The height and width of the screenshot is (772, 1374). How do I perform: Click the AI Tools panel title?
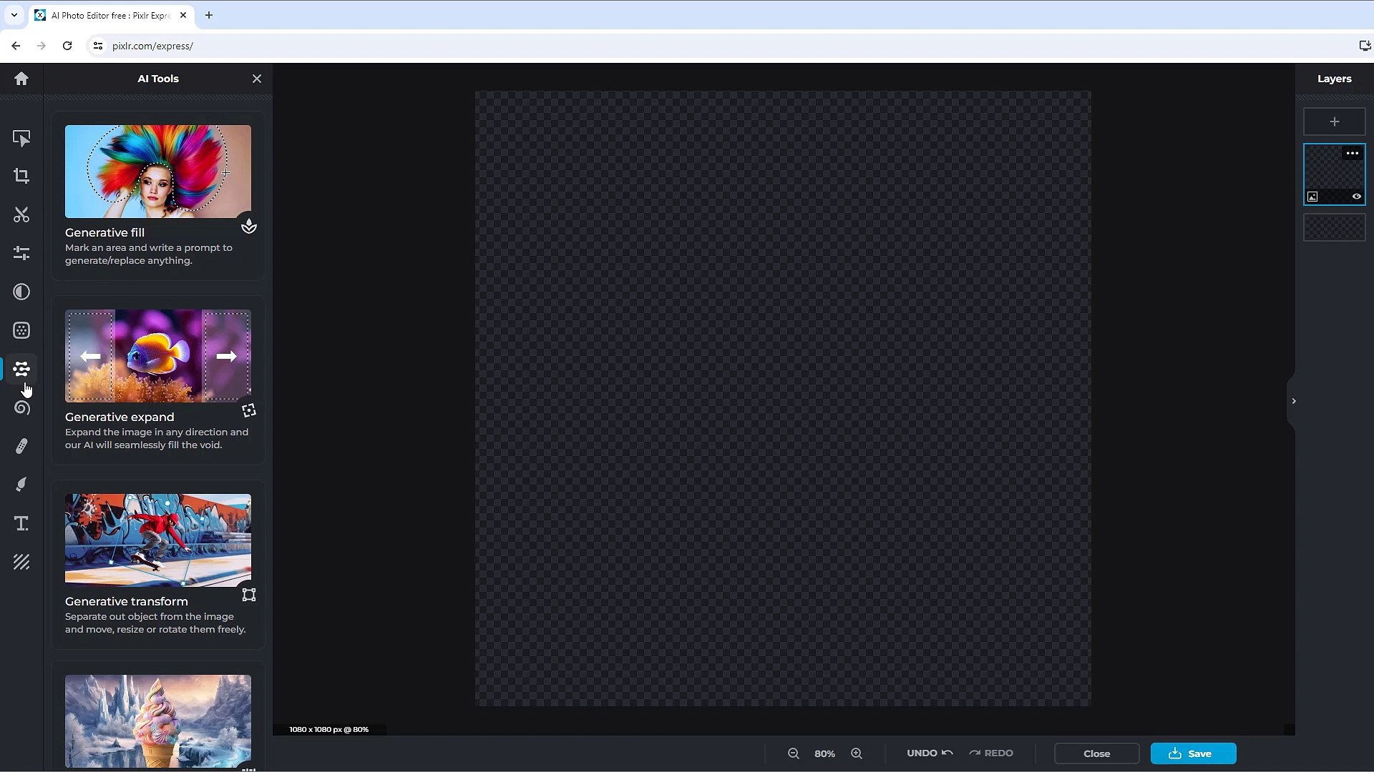[x=158, y=79]
